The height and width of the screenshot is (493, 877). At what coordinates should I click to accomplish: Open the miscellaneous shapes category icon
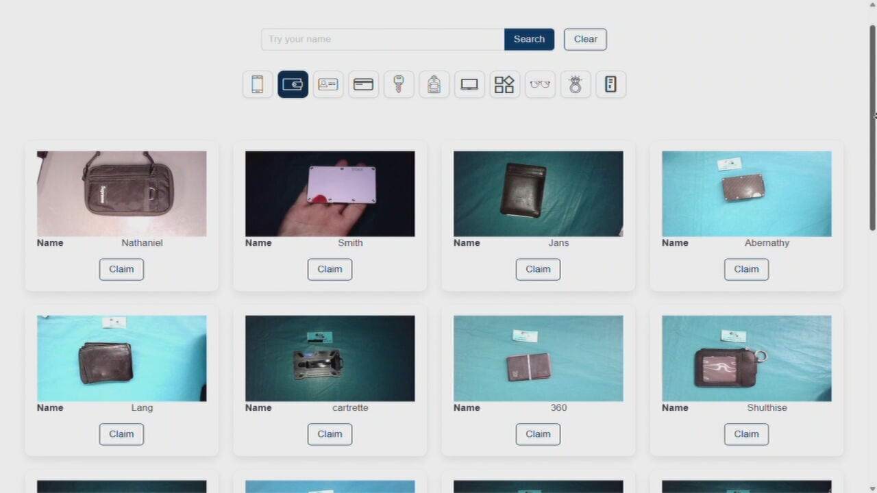504,84
